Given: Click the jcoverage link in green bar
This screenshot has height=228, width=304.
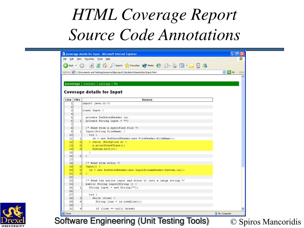Looking at the screenshot, I should point(72,84).
